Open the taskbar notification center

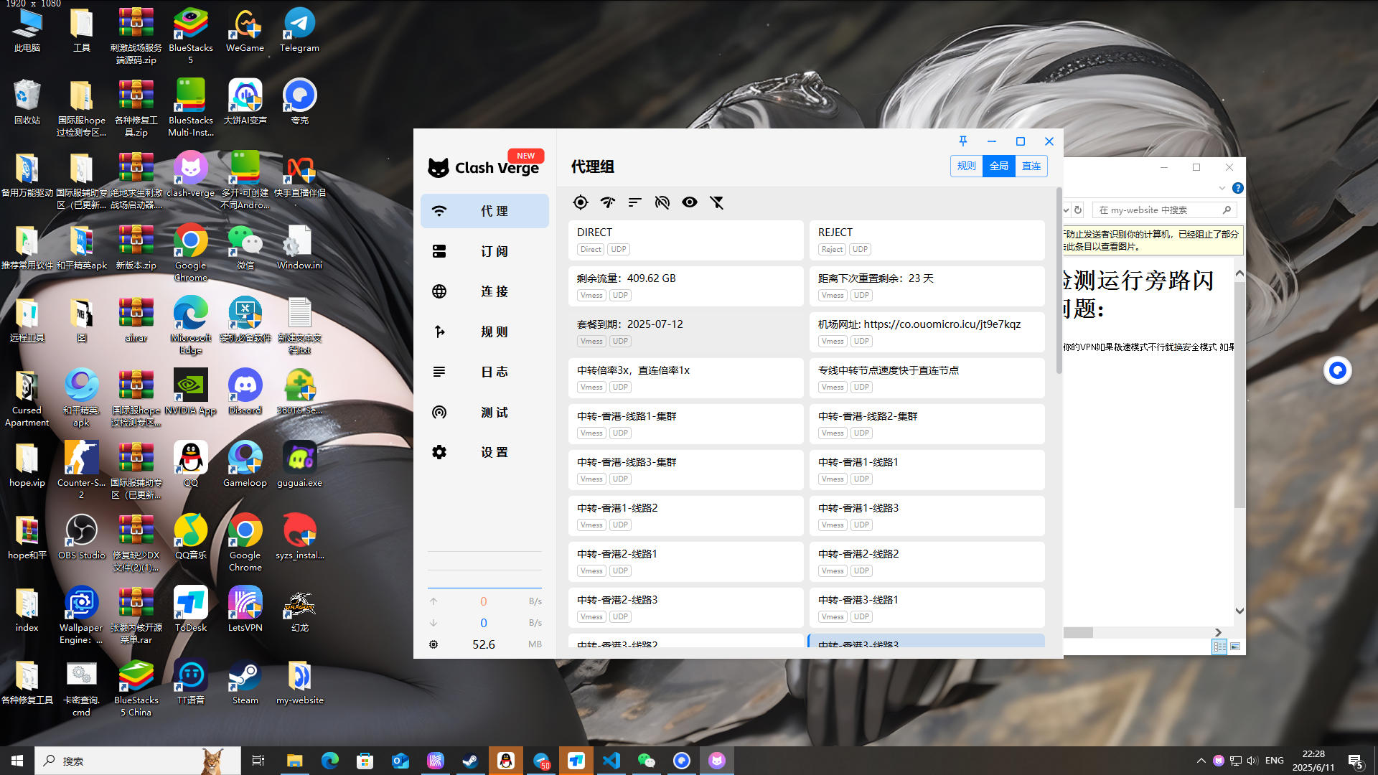tap(1356, 761)
